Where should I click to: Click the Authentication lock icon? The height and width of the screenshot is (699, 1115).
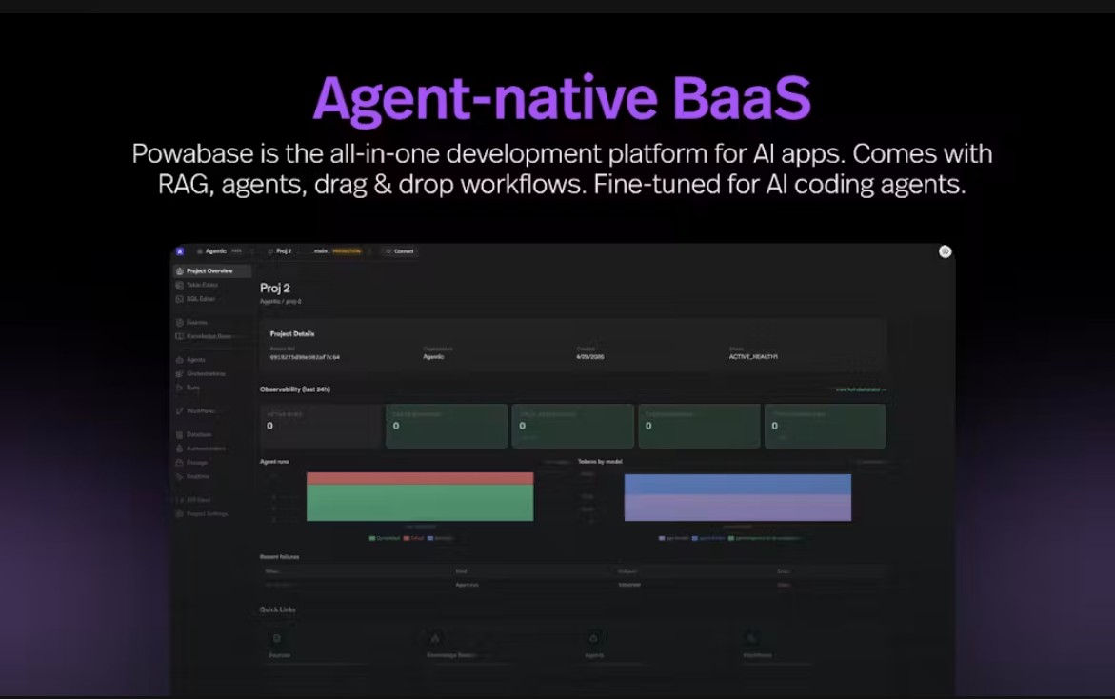[x=180, y=449]
